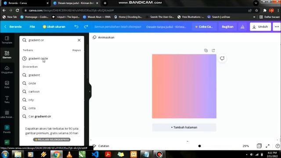Open Visual Studio Code from taskbar

(95, 154)
